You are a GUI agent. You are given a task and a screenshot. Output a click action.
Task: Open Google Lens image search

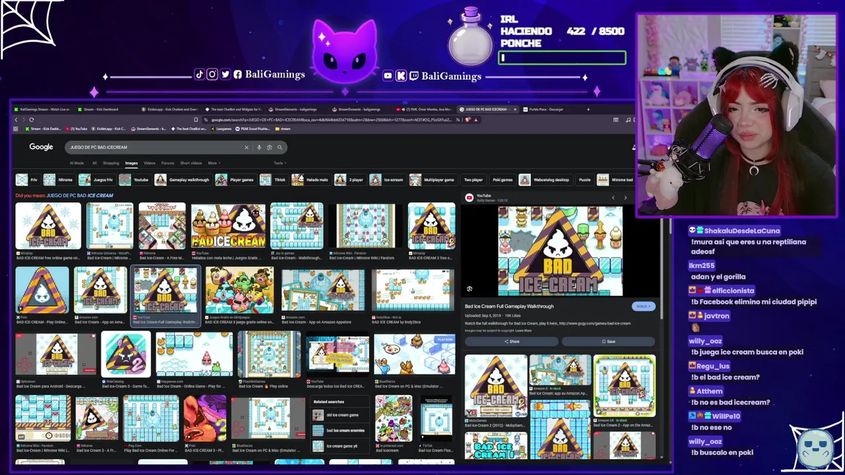coord(269,147)
